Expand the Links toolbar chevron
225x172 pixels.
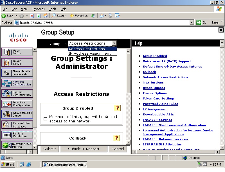tap(222, 22)
